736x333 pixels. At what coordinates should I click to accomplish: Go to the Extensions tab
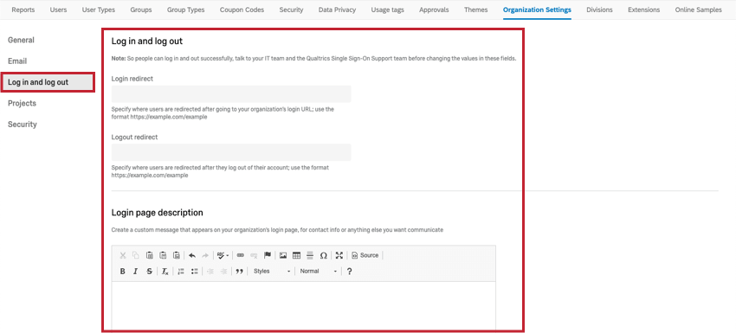click(x=644, y=10)
